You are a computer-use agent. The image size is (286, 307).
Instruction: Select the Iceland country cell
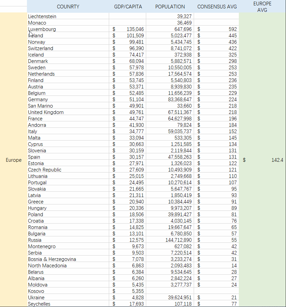(x=68, y=54)
